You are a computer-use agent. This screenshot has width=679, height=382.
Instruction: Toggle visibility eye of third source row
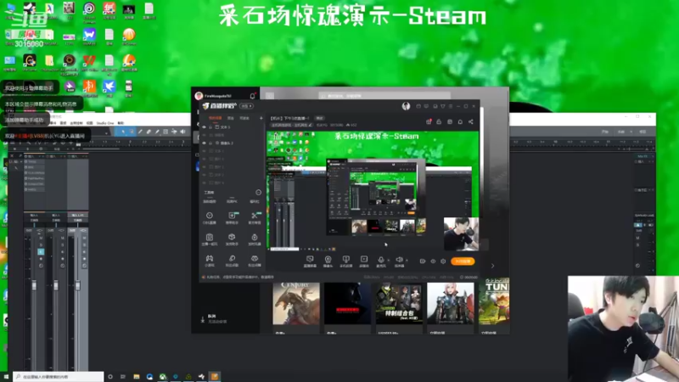(x=204, y=143)
